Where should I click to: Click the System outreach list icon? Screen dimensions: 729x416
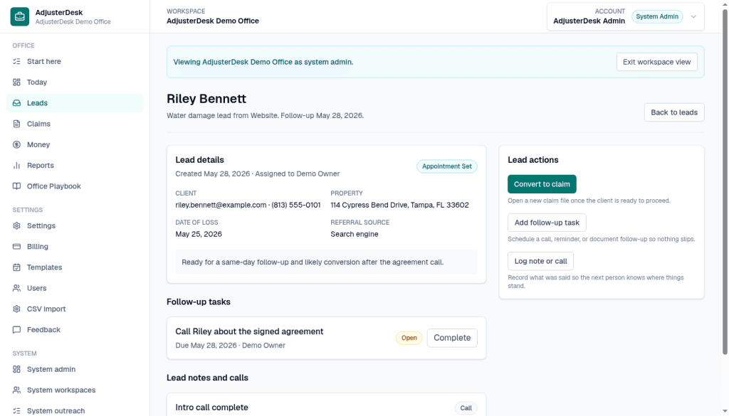(x=17, y=411)
